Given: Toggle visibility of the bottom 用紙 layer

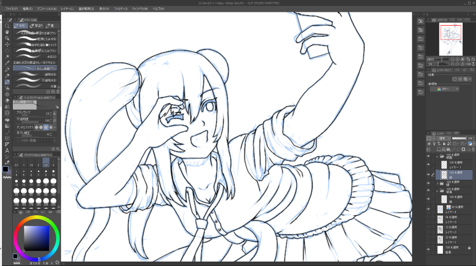Looking at the screenshot, I should coord(428,250).
